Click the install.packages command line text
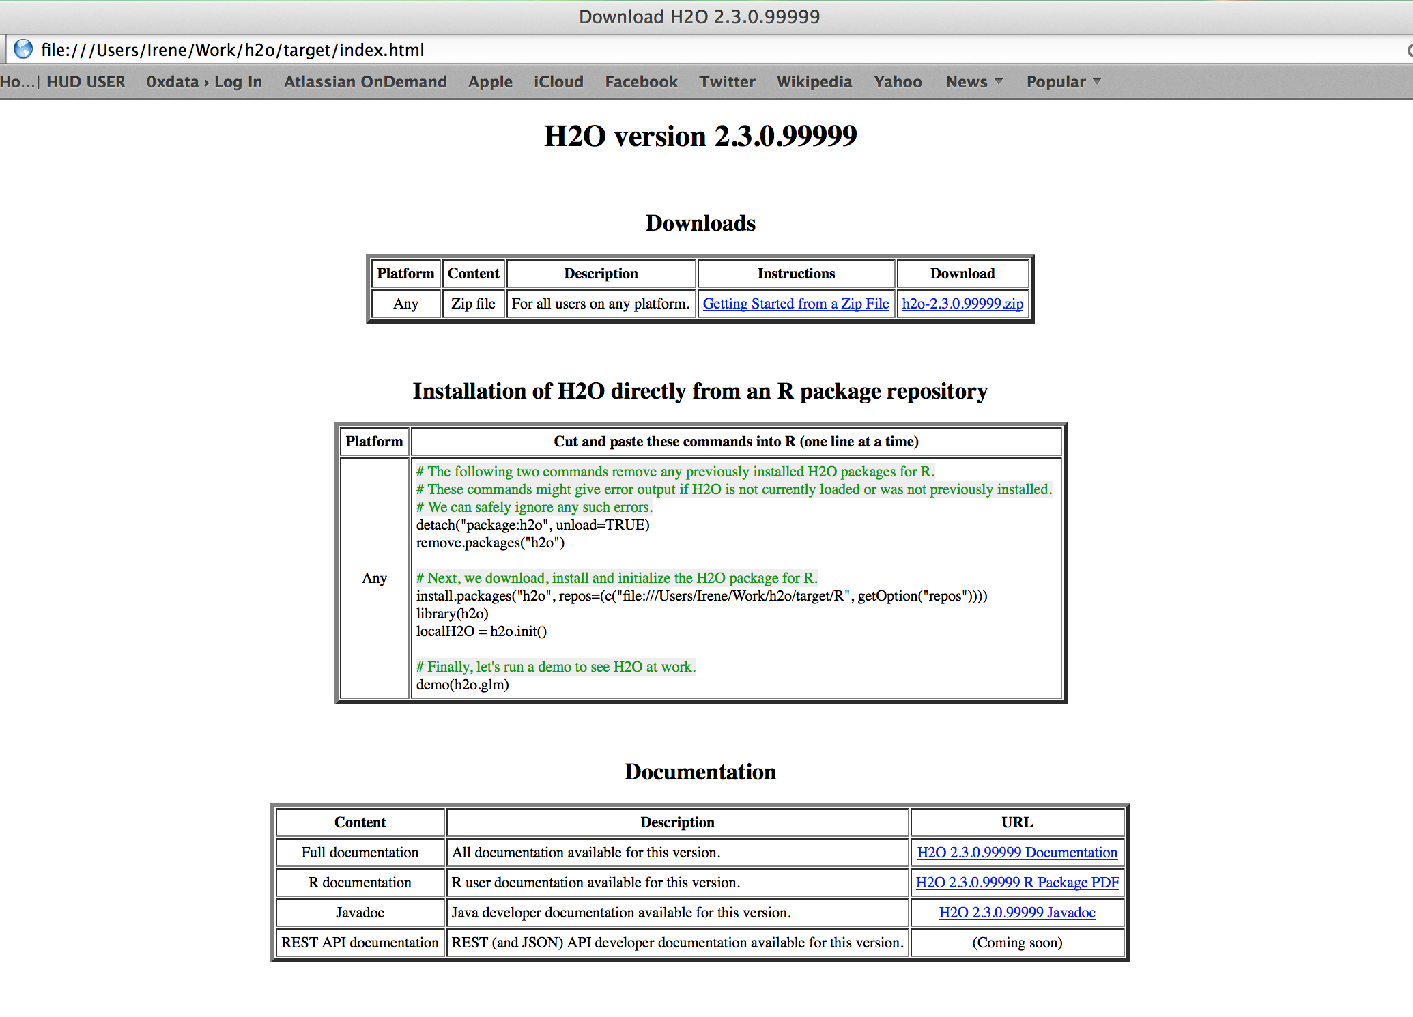The height and width of the screenshot is (1017, 1413). click(701, 596)
